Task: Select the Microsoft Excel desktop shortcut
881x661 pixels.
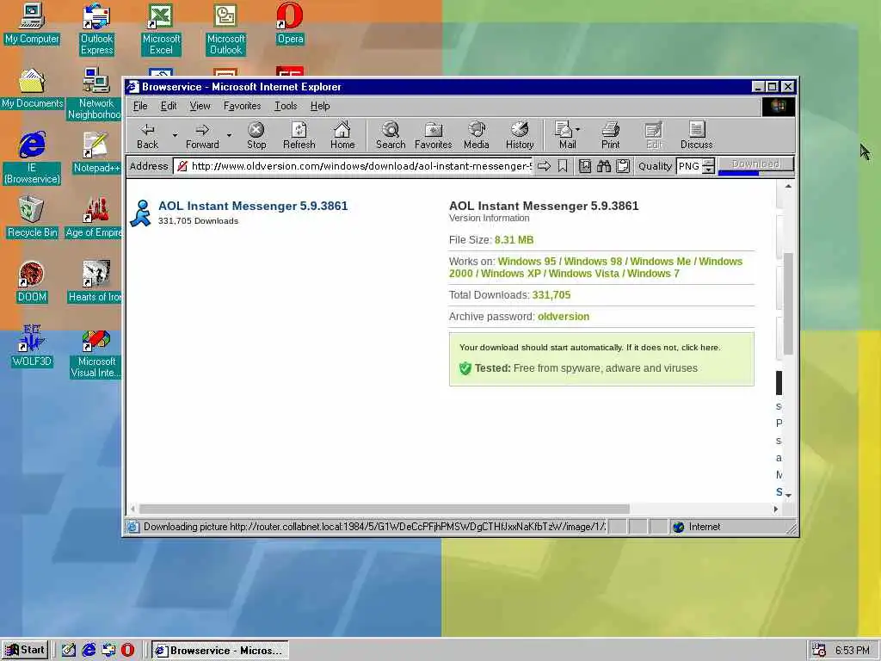Action: click(161, 29)
